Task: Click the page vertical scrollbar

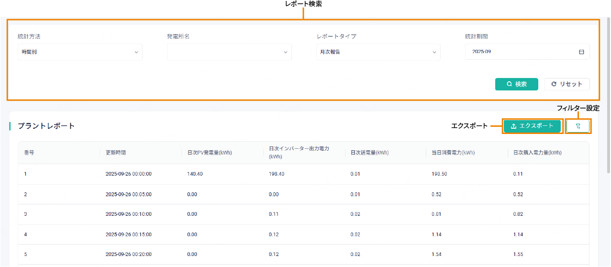Action: (x=609, y=96)
